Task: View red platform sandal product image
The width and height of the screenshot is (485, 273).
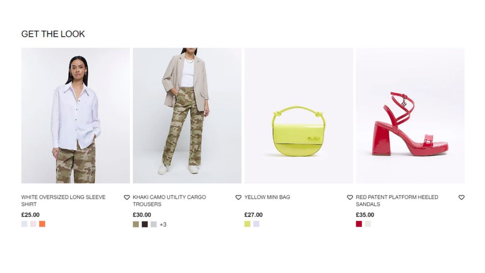Action: tap(410, 116)
